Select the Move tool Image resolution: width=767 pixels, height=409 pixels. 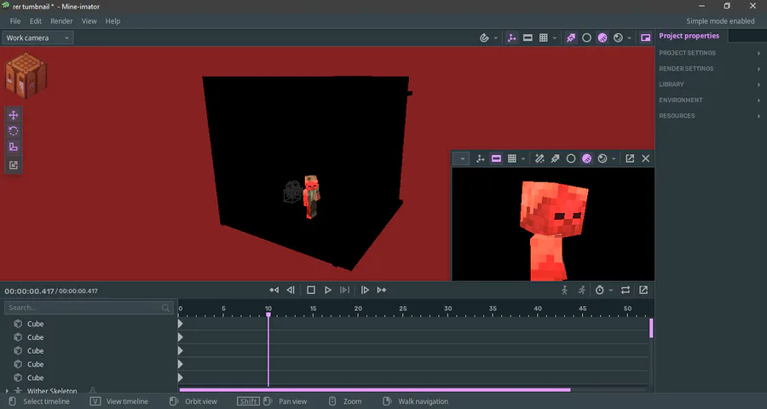tap(13, 115)
